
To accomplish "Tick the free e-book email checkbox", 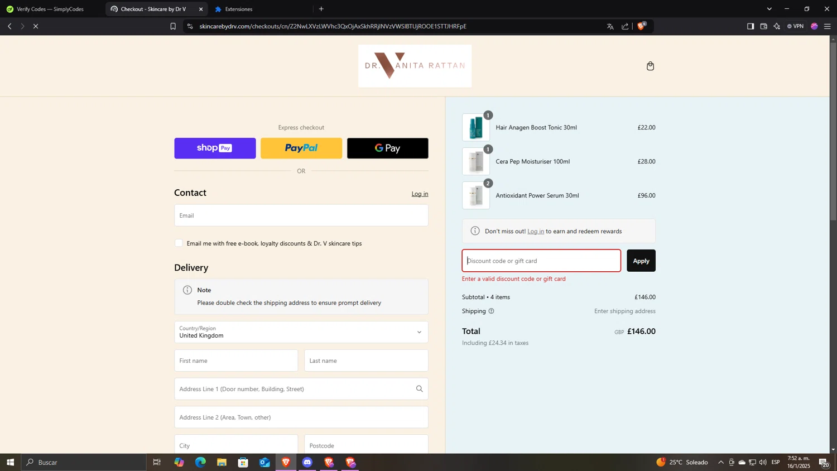I will pyautogui.click(x=179, y=243).
